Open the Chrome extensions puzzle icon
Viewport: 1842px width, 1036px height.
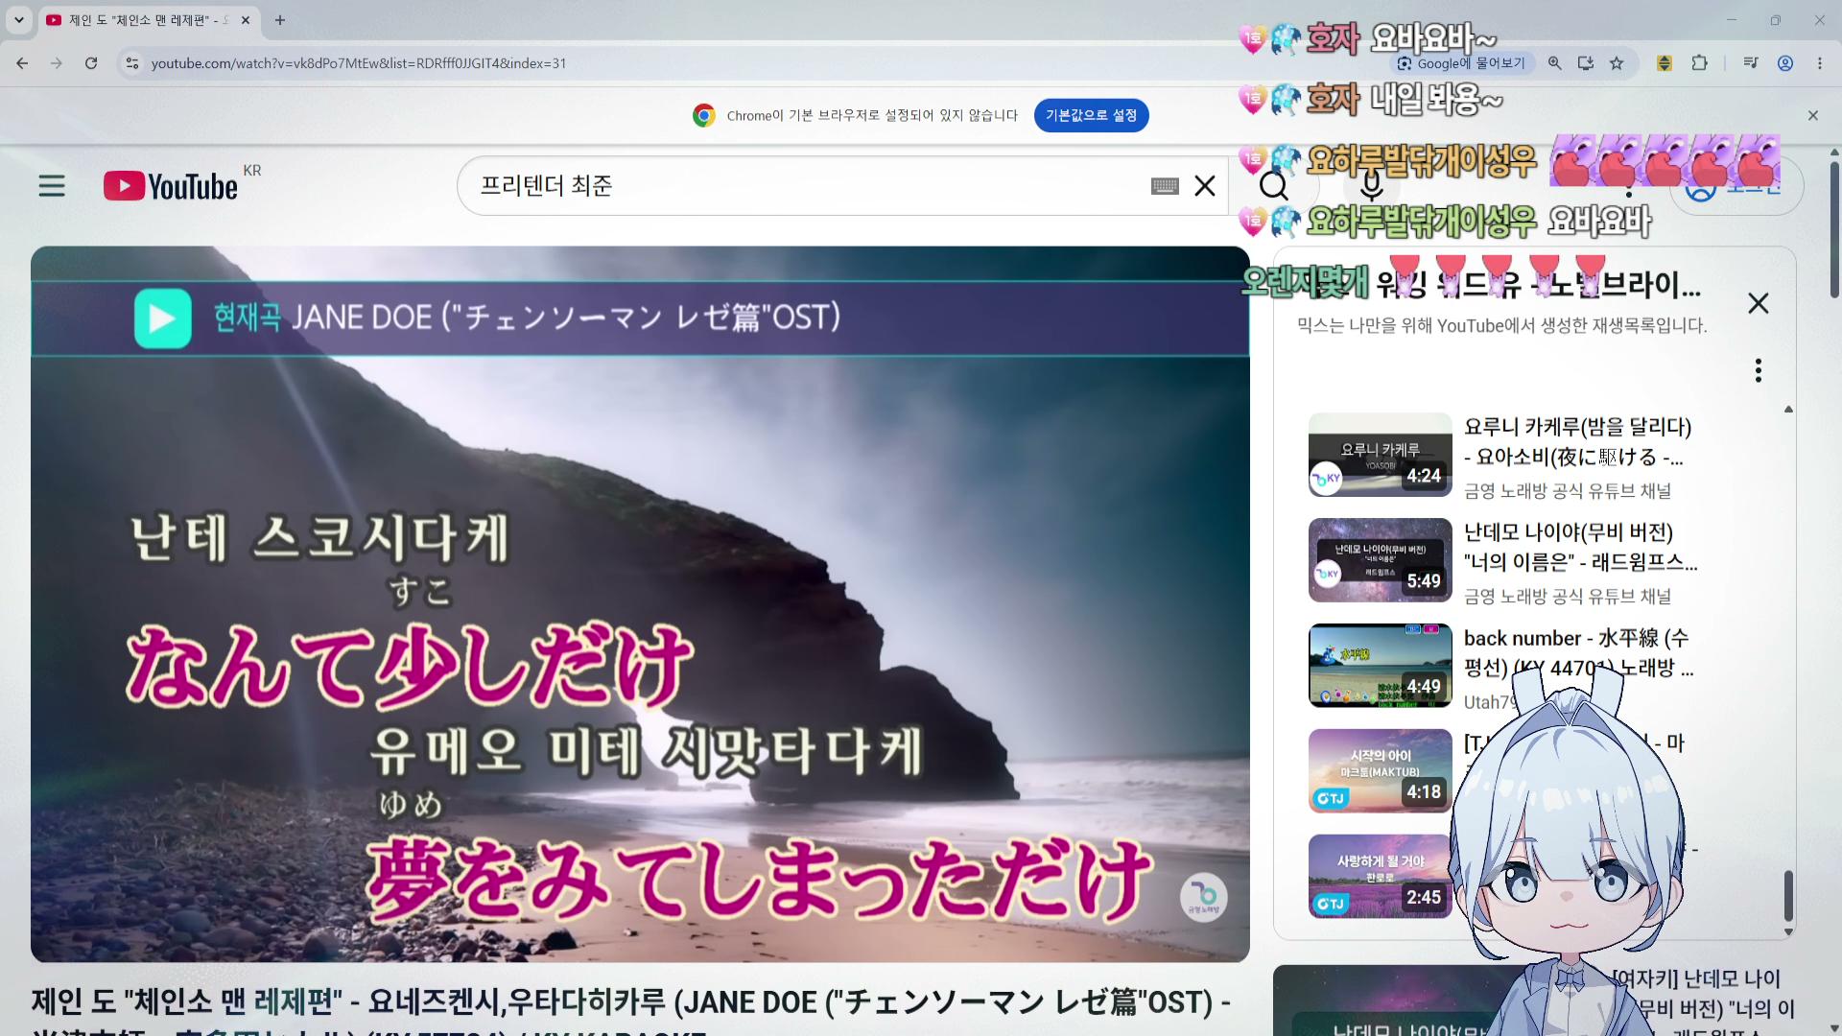pos(1699,63)
